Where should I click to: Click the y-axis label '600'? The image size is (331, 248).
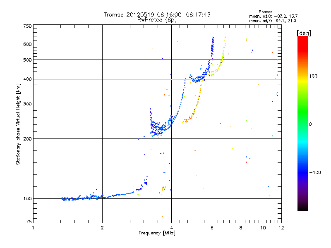27,44
